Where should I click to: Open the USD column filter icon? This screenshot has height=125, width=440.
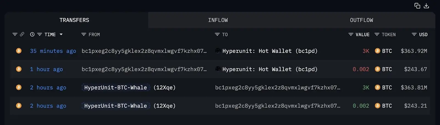tap(414, 34)
